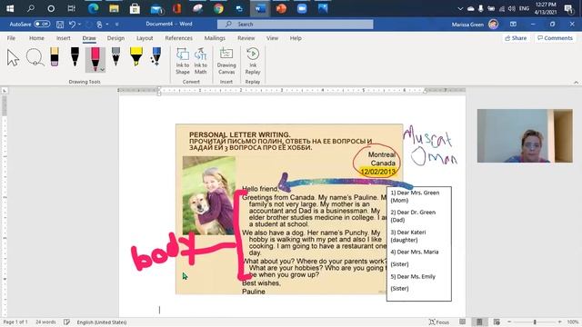Toggle AutoSave switch
Screen dimensions: 582x327
coord(42,25)
